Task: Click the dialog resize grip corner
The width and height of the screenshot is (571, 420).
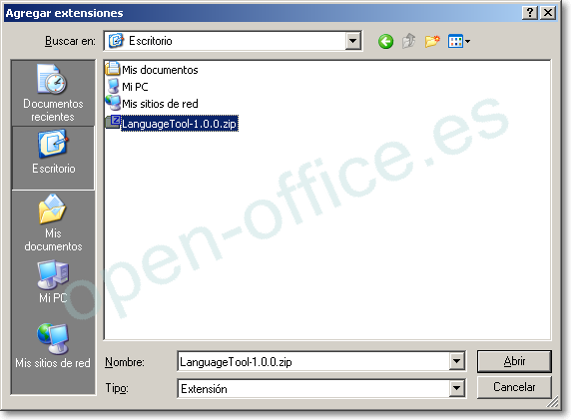Action: coord(553,402)
